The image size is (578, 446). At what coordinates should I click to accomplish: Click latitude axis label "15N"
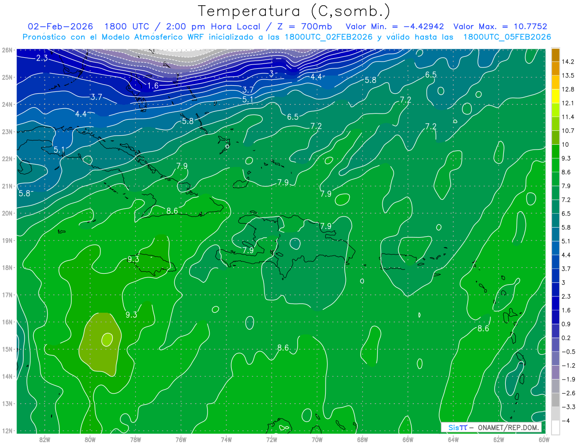[x=7, y=349]
